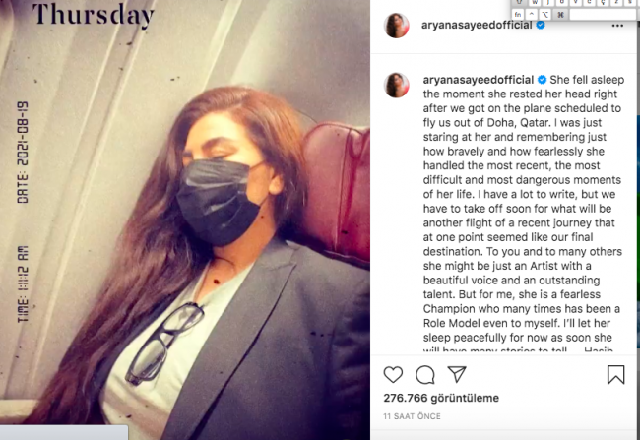
Task: Click the command (⌘) key on keyboard viewer
Action: (x=560, y=15)
